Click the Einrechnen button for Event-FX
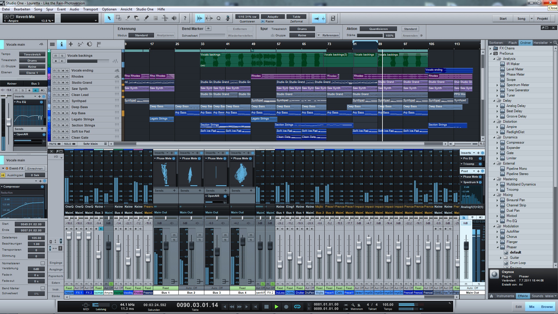 (x=35, y=168)
